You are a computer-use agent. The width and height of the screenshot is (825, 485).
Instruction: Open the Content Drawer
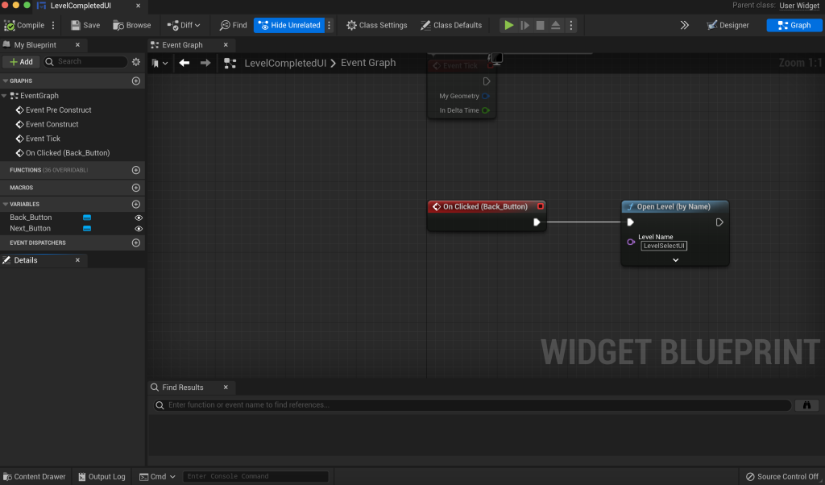tap(35, 477)
